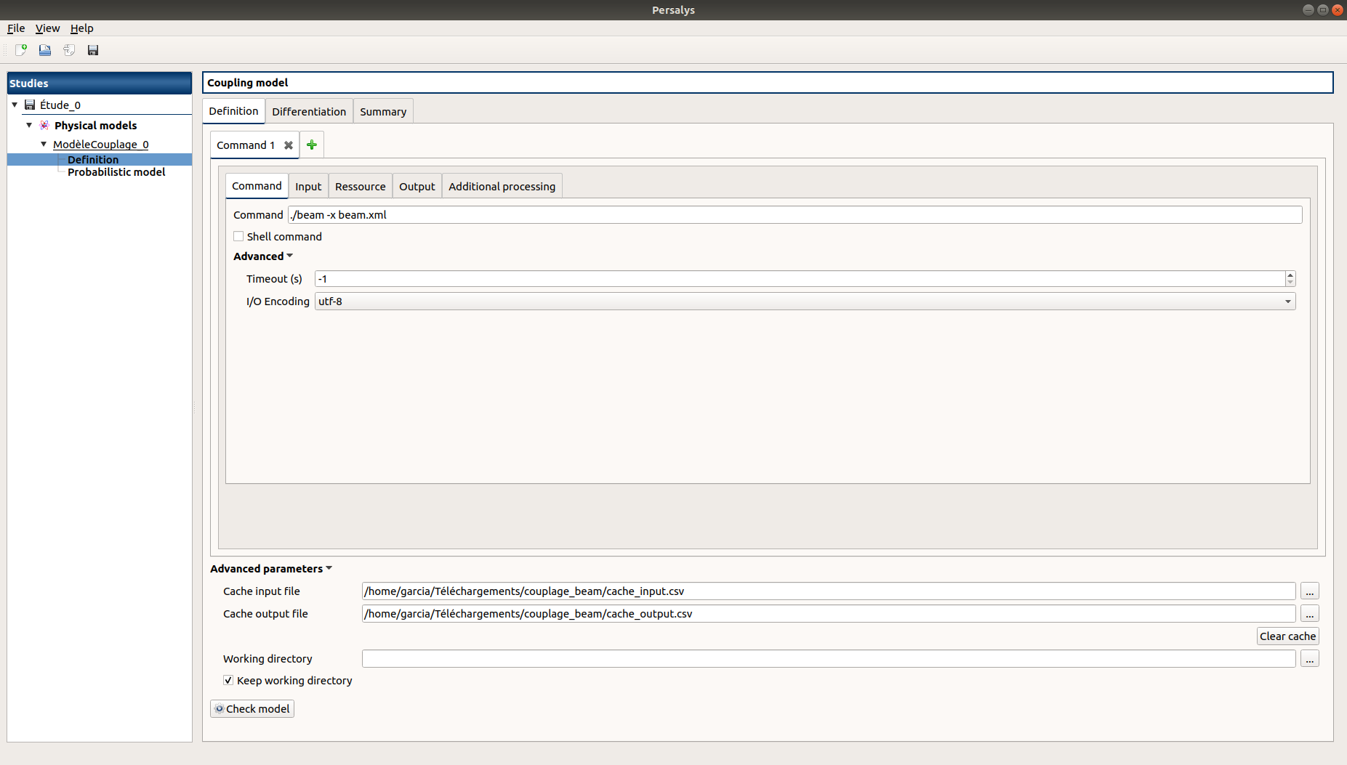The height and width of the screenshot is (765, 1347).
Task: Click the Import Python script toolbar icon
Action: 69,50
